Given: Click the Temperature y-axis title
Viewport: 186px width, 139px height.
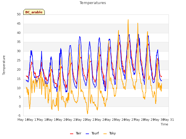Looking at the screenshot, I should pos(4,65).
